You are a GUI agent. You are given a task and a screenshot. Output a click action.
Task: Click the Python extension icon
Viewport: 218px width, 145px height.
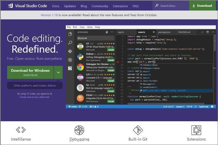(80, 57)
